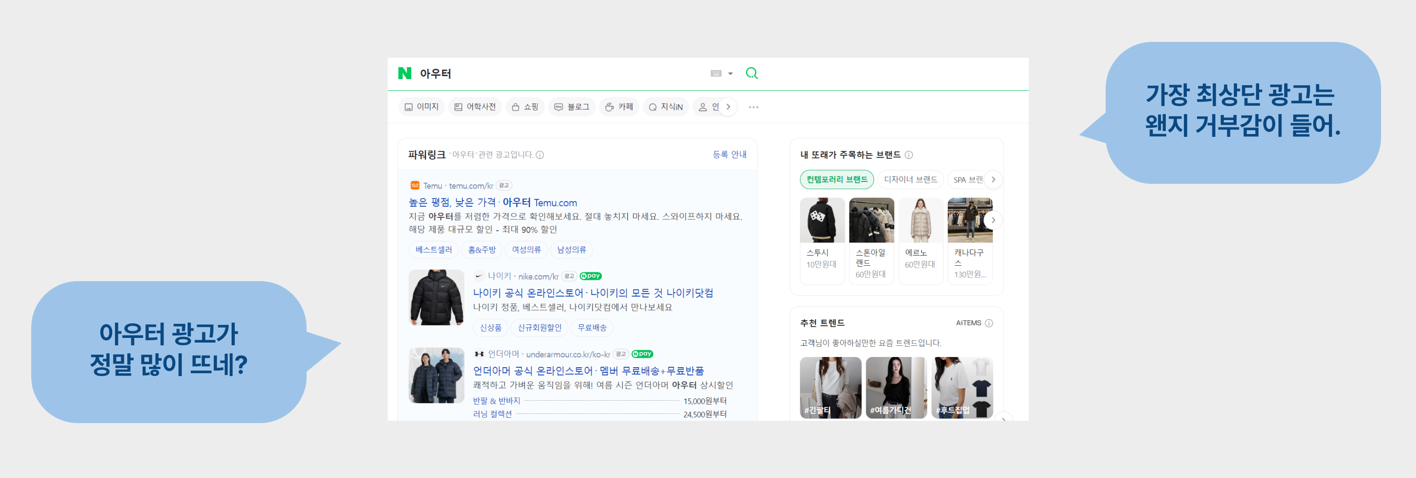Viewport: 1416px width, 478px height.
Task: Expand hidden search tabs using the chevron
Action: (x=728, y=107)
